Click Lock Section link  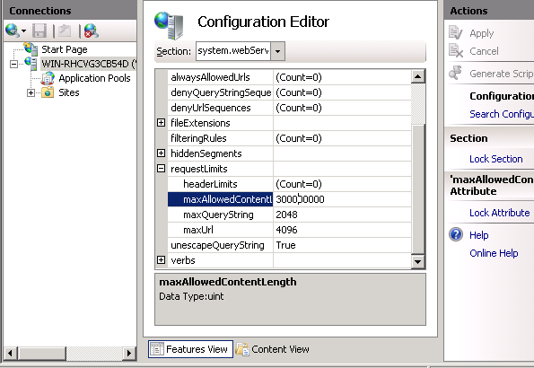point(495,159)
